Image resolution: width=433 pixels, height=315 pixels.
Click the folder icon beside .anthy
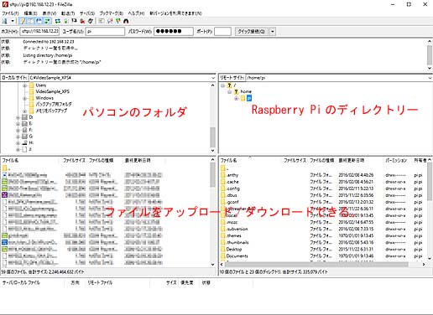223,175
